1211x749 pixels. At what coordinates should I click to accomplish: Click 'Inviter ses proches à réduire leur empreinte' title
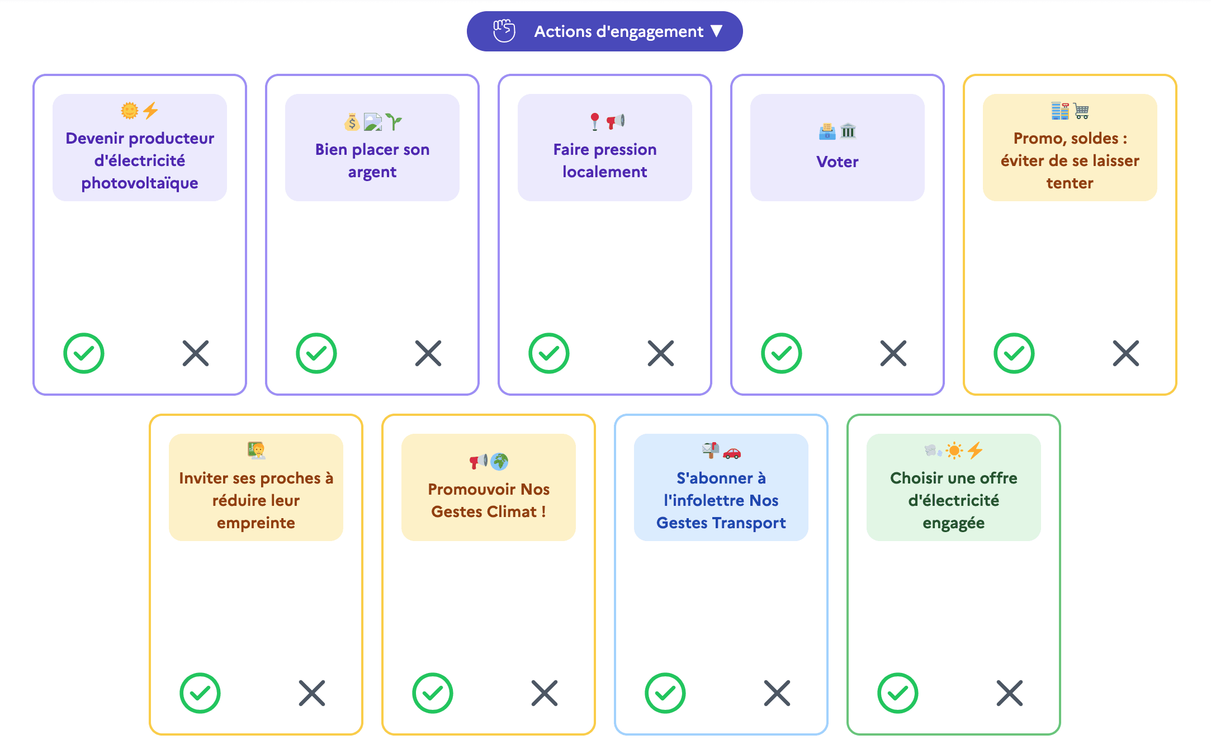(256, 500)
